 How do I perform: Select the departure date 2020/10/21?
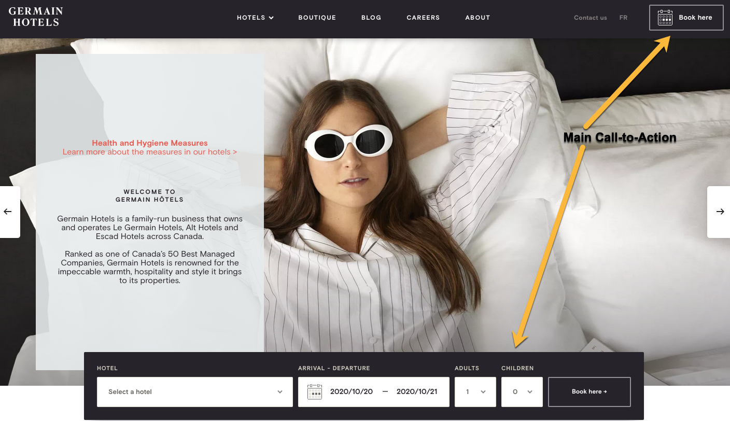pos(417,392)
